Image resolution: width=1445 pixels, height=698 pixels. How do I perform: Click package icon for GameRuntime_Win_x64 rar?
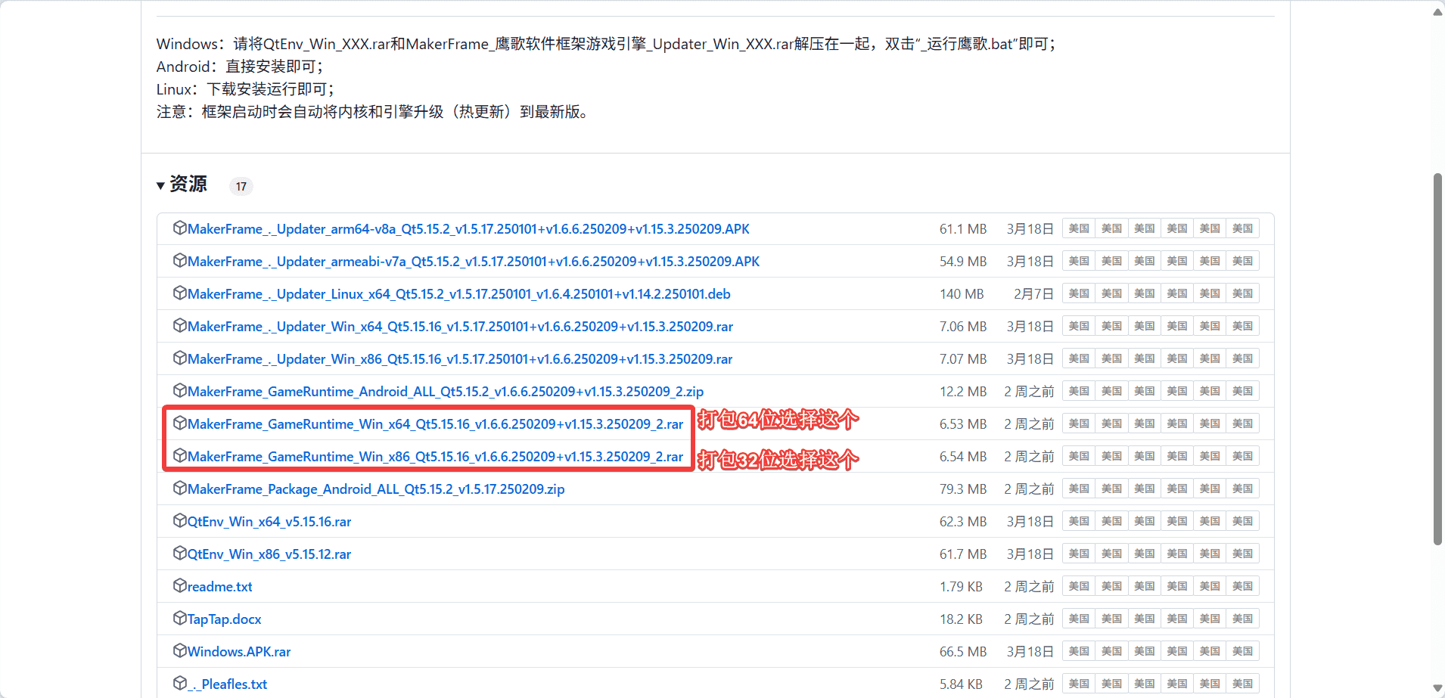click(179, 423)
